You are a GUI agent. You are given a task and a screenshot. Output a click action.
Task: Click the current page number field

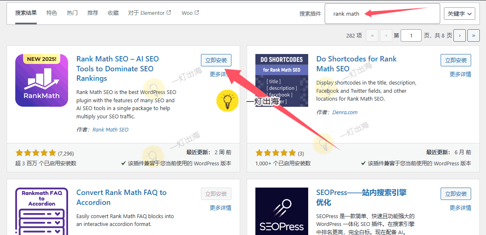(411, 35)
